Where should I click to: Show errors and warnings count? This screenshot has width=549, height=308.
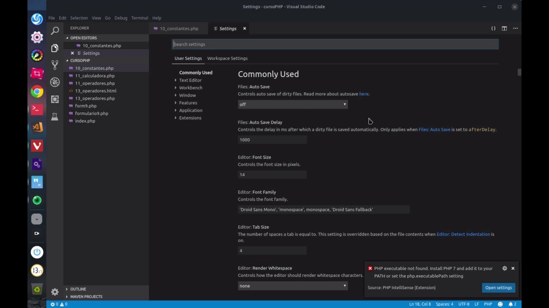coord(59,304)
